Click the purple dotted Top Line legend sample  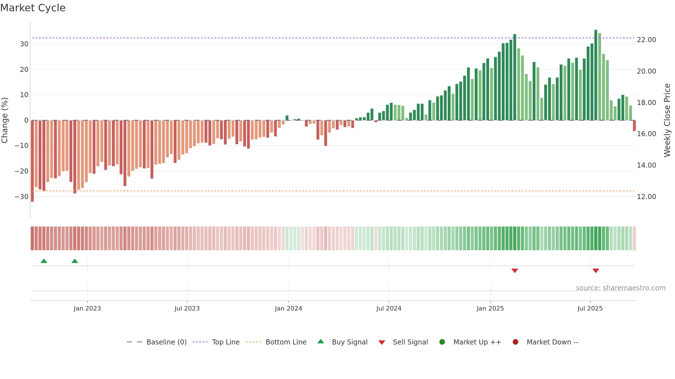point(200,342)
